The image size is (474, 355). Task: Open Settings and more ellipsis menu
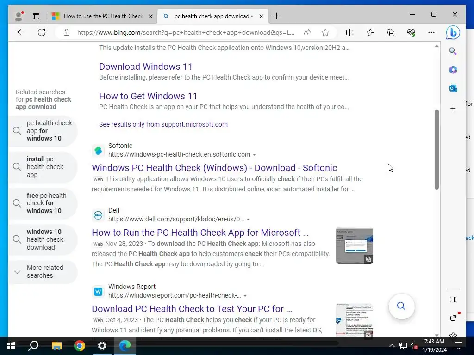pos(431,32)
